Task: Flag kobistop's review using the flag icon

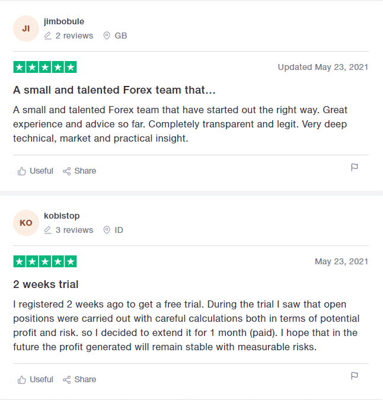Action: click(x=355, y=376)
